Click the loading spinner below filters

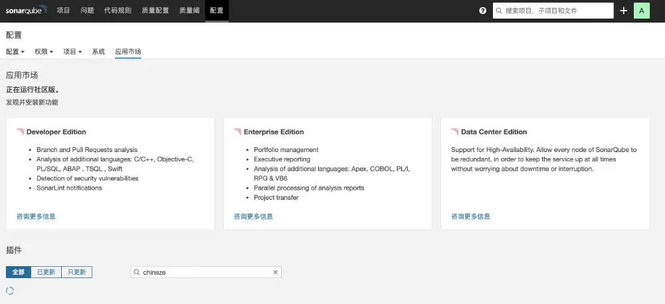10,291
